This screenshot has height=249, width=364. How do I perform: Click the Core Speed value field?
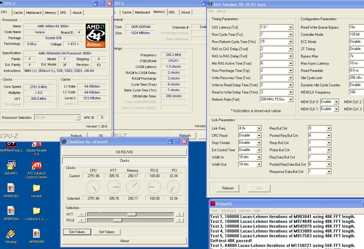pos(39,87)
